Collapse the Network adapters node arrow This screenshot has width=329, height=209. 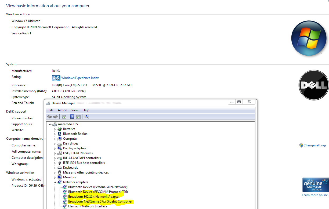click(x=55, y=182)
